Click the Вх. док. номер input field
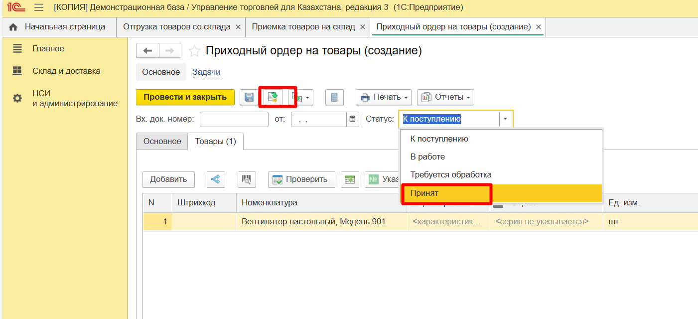The height and width of the screenshot is (319, 698). pos(234,119)
